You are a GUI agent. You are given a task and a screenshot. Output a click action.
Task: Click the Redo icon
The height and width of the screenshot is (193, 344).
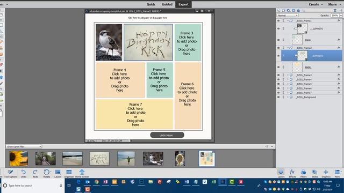(x=35, y=173)
